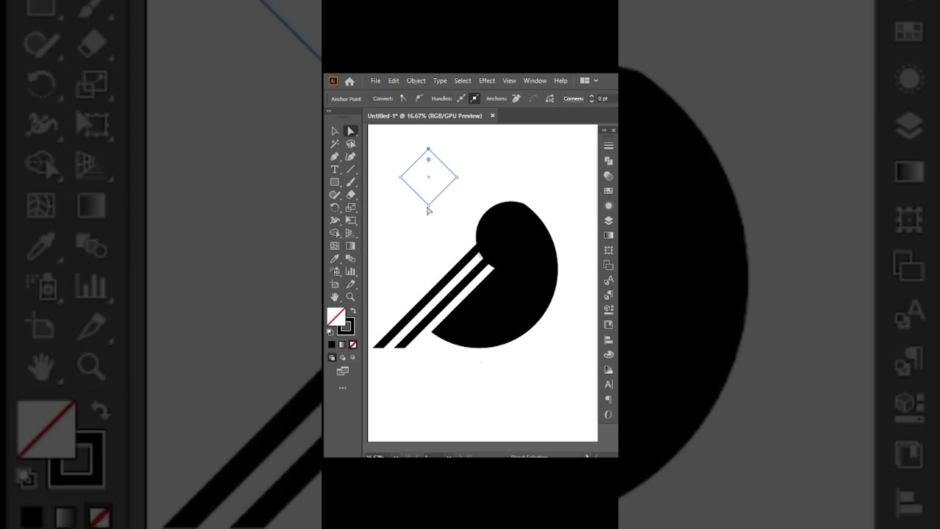Image resolution: width=940 pixels, height=529 pixels.
Task: Collapse the right panel dock
Action: click(x=604, y=130)
